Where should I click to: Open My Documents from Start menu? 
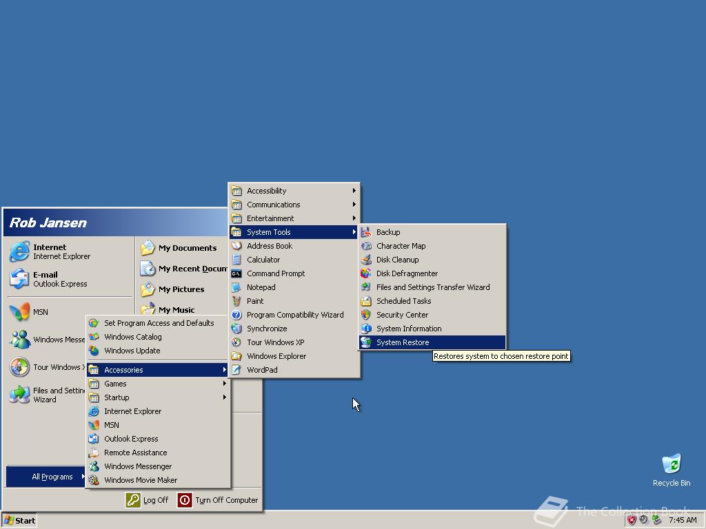tap(182, 248)
